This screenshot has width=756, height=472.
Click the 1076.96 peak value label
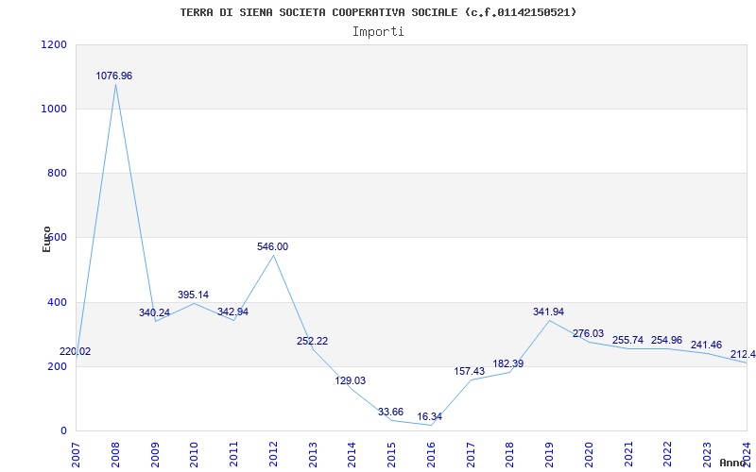pyautogui.click(x=113, y=76)
